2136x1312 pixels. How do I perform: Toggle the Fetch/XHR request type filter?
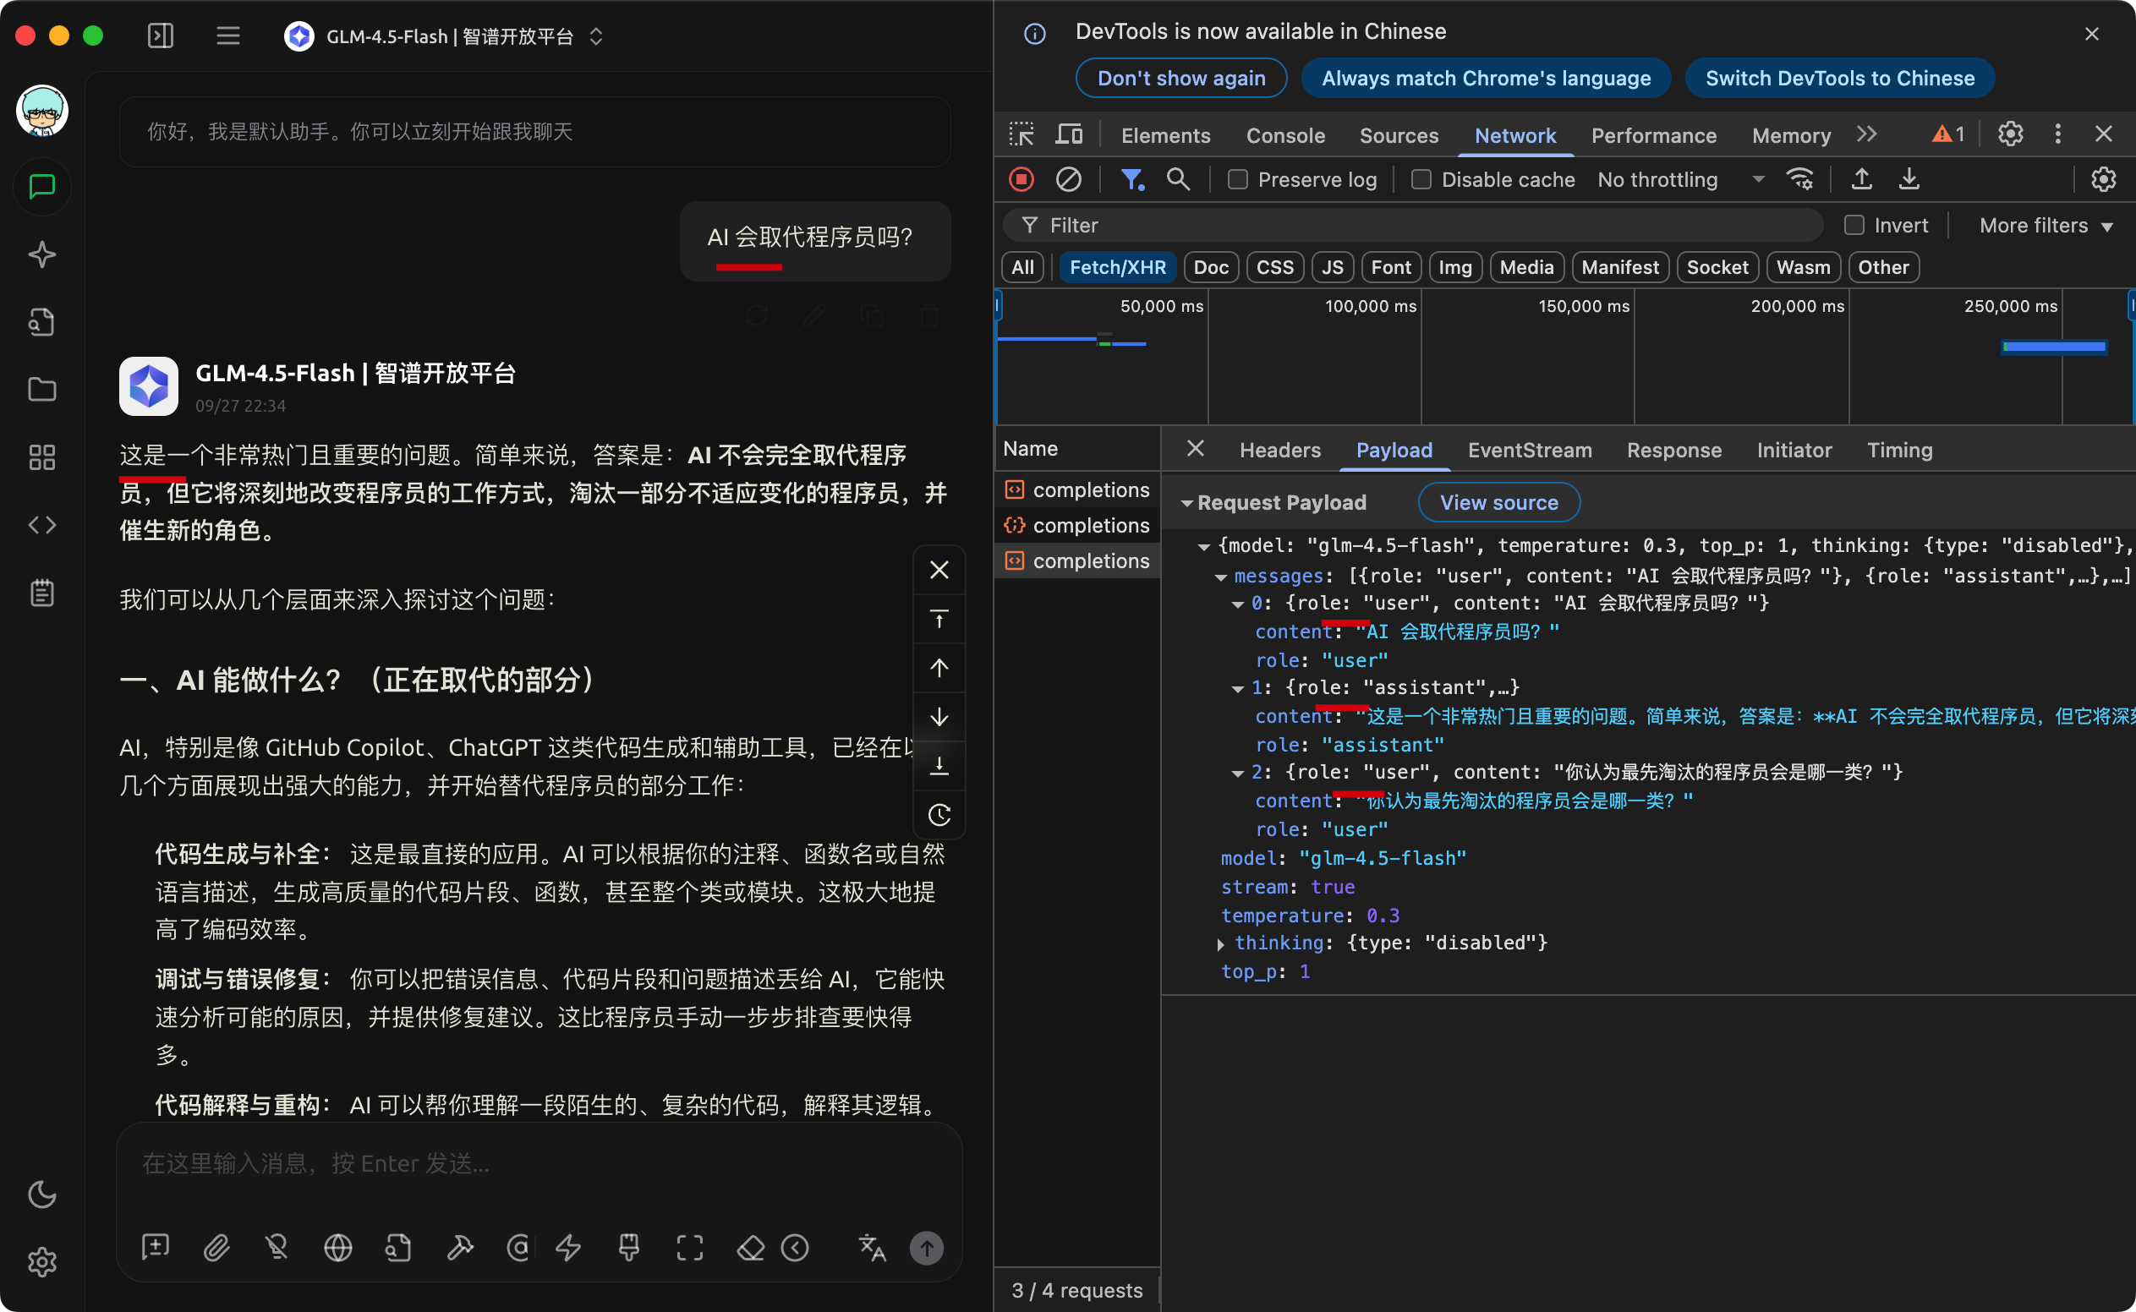[x=1117, y=267]
